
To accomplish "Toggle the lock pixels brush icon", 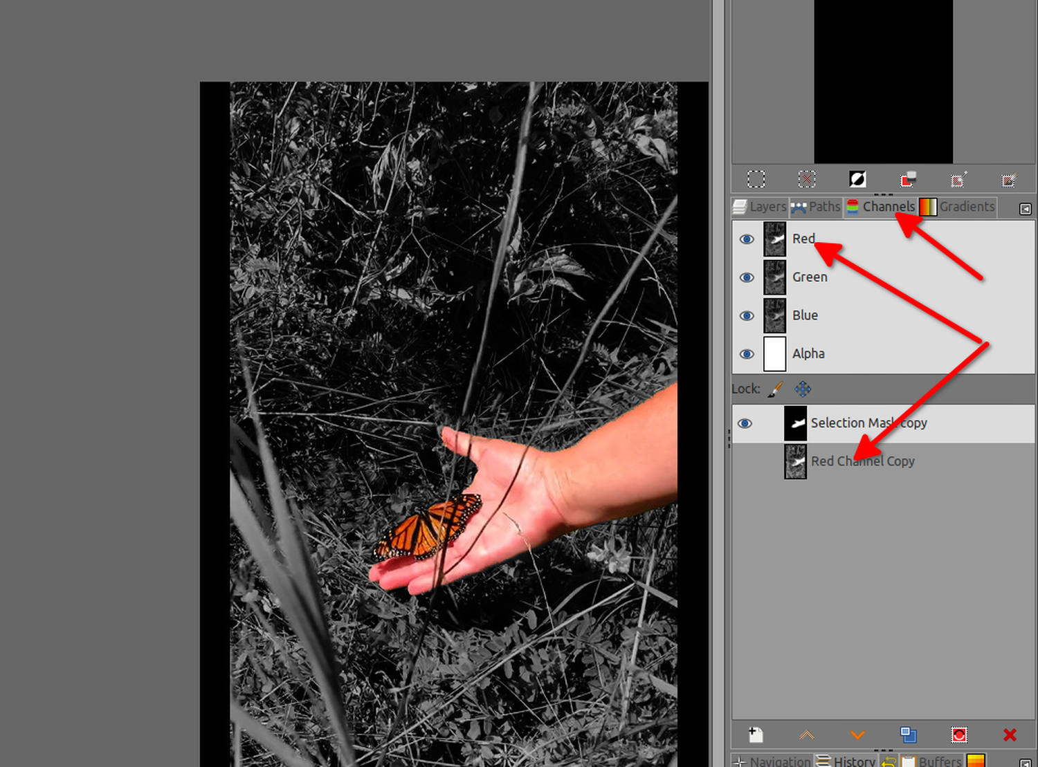I will click(776, 389).
